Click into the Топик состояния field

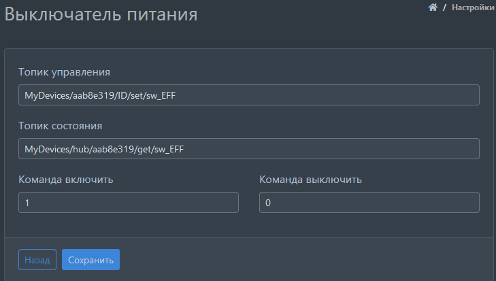click(249, 149)
